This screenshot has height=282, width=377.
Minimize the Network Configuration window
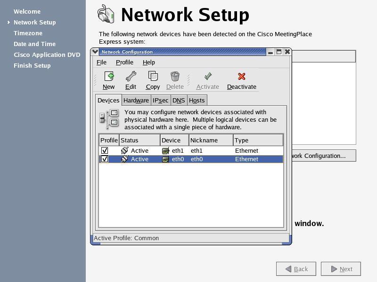pyautogui.click(x=270, y=52)
